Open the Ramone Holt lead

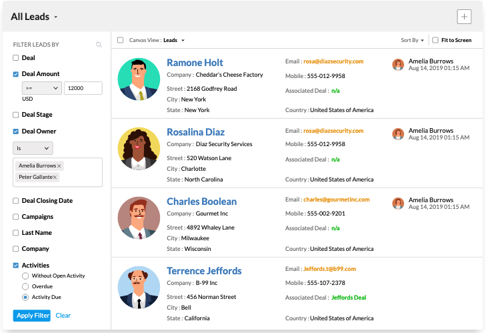(x=195, y=63)
